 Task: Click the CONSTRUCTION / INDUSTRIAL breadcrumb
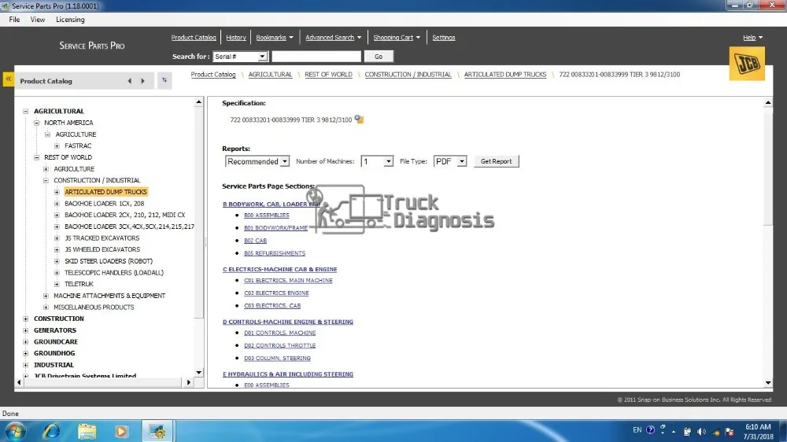click(x=408, y=74)
